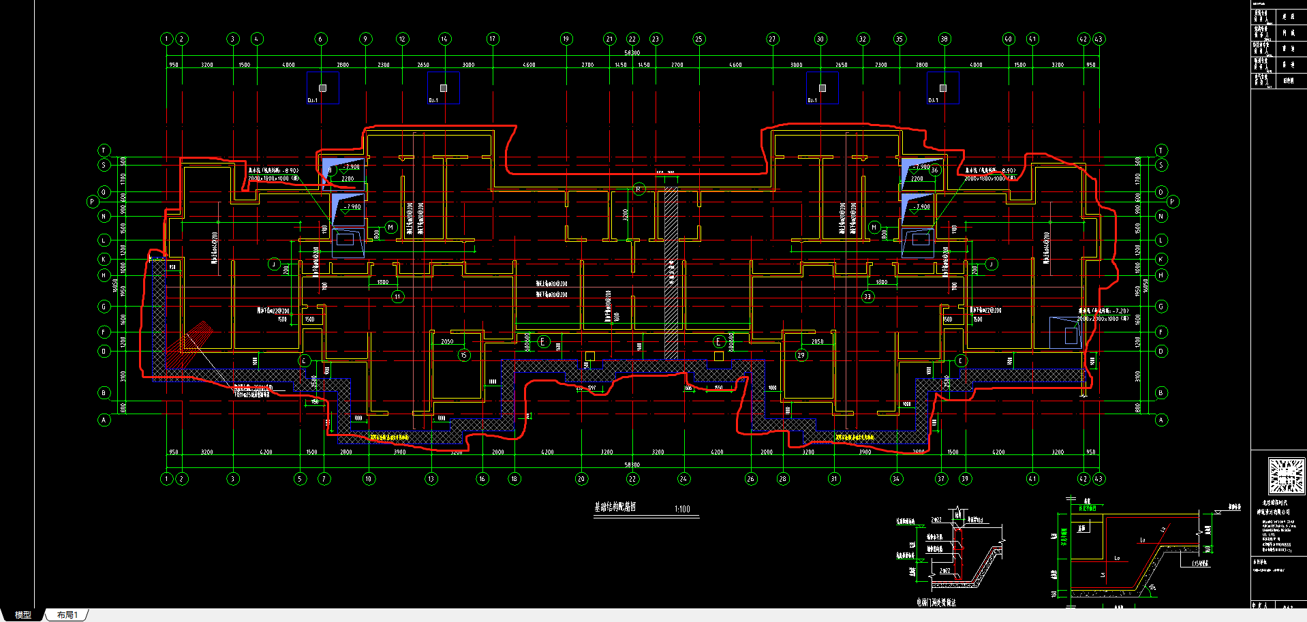Viewport: 1307px width, 622px height.
Task: Select the DJ-1 footing under axis 14
Action: [x=444, y=89]
